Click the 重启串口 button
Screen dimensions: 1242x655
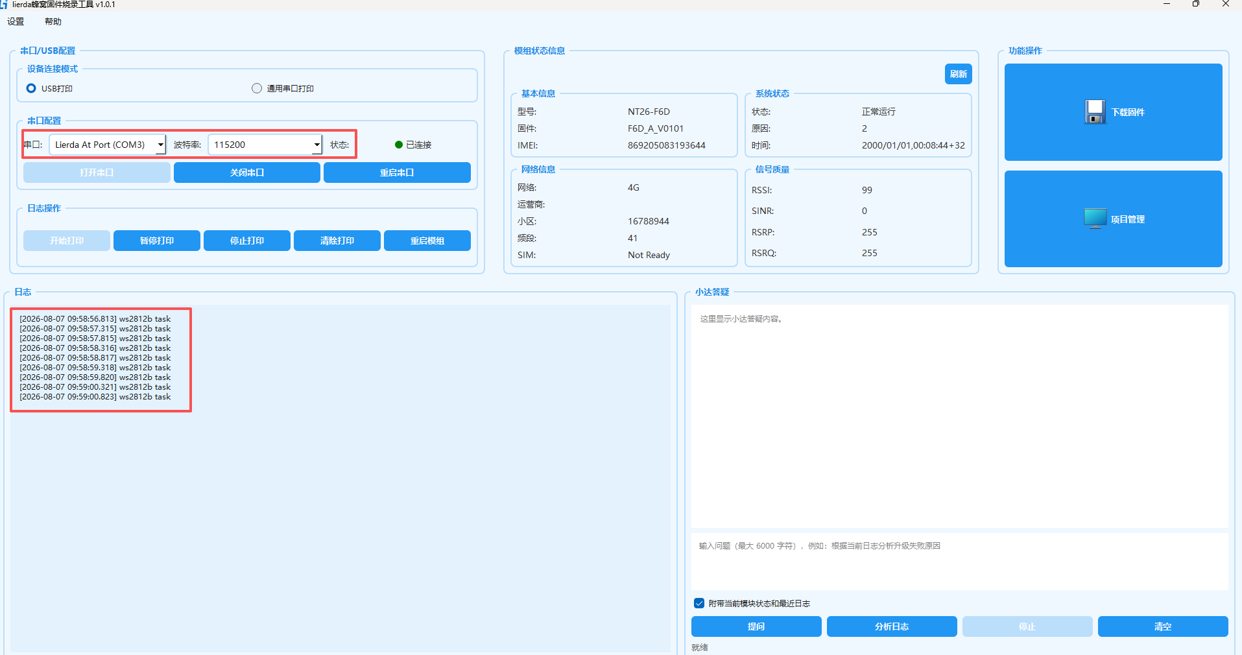pyautogui.click(x=397, y=173)
